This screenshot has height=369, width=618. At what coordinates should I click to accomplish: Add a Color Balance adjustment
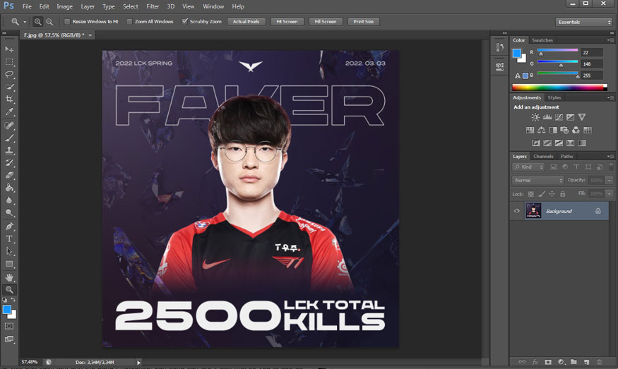tap(542, 130)
